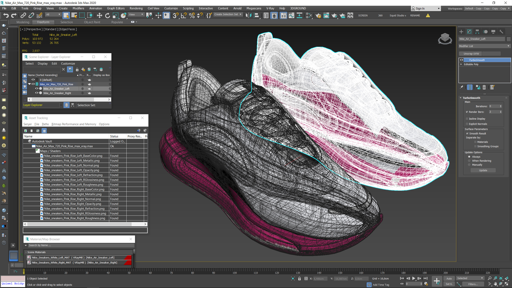Choose the Select and Move tool

[x=99, y=15]
